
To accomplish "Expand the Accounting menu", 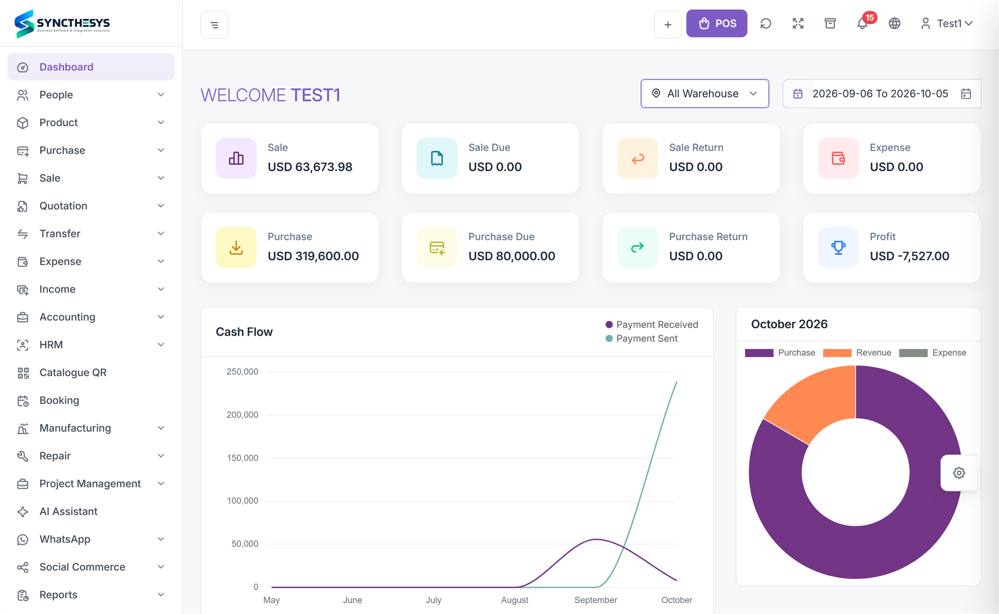I will pos(91,317).
